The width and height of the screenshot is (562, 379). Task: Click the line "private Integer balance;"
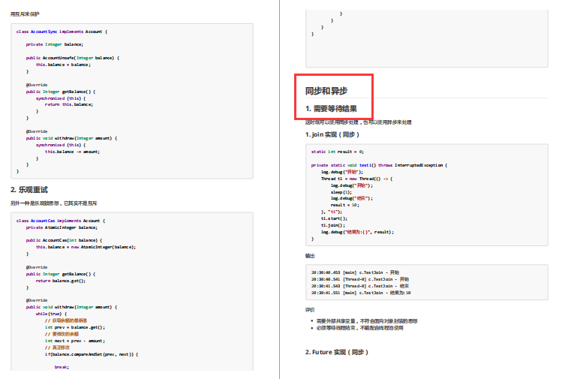click(55, 44)
